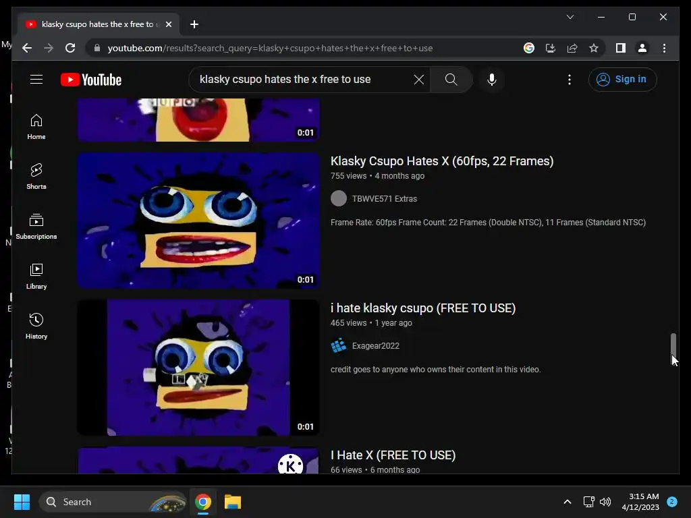
Task: Run the search with the magnifier button
Action: pos(451,80)
